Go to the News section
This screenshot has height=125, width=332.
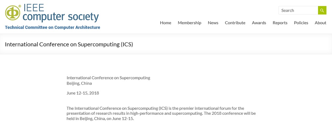coord(213,23)
